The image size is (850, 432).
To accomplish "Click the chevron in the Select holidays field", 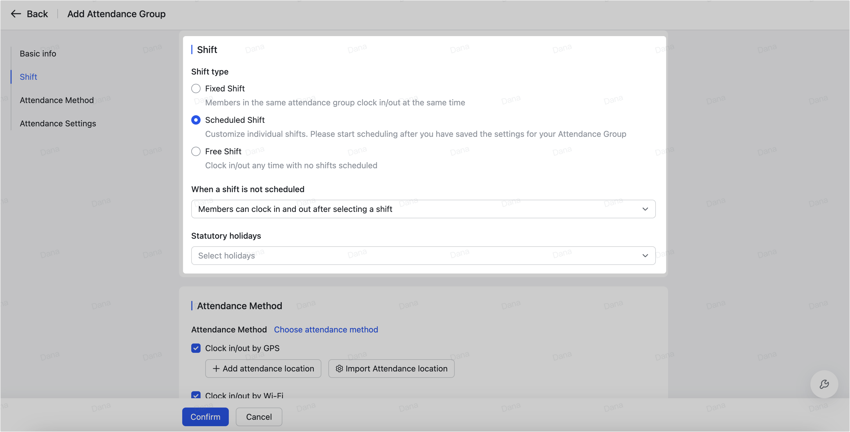I will pos(645,256).
